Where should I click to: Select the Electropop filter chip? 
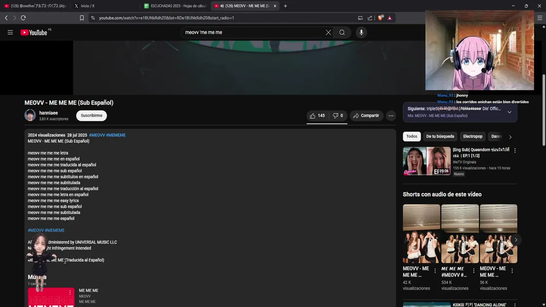coord(473,136)
